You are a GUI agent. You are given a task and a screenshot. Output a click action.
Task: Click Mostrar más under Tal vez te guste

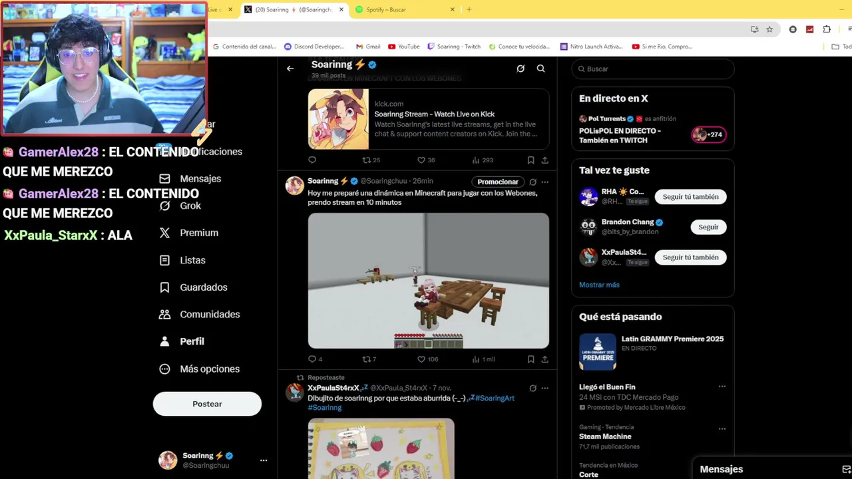(599, 285)
